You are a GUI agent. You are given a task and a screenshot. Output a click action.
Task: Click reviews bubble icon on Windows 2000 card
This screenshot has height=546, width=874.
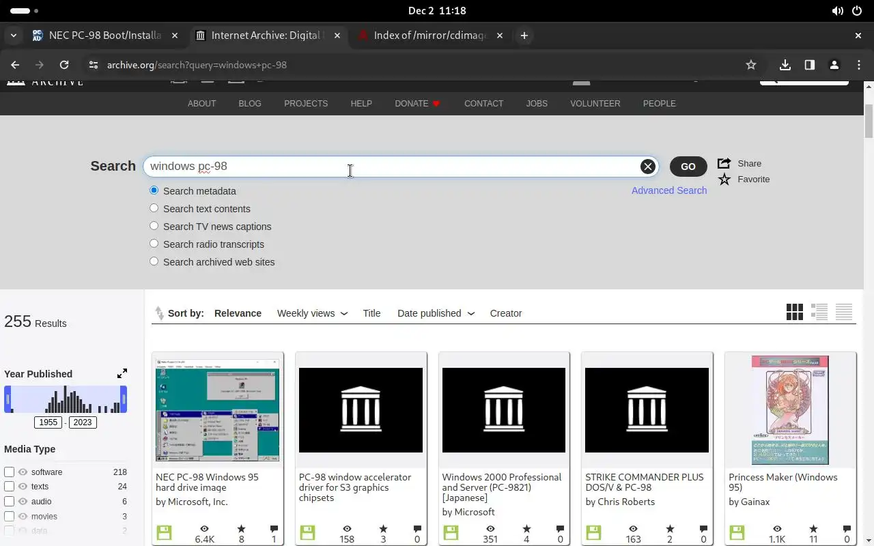(560, 529)
